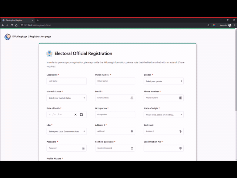This screenshot has width=237, height=178.
Task: Click the browser home icon
Action: coord(16,25)
